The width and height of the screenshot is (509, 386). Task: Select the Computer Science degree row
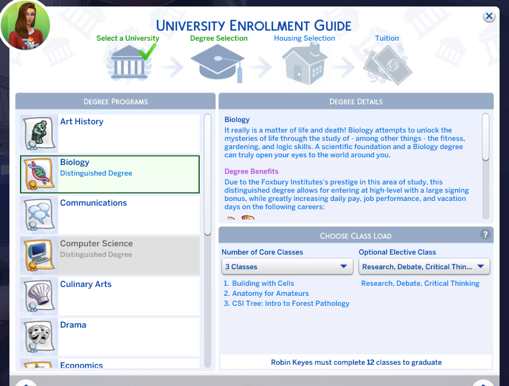point(110,256)
